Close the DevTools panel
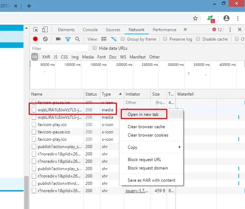 click(240, 29)
